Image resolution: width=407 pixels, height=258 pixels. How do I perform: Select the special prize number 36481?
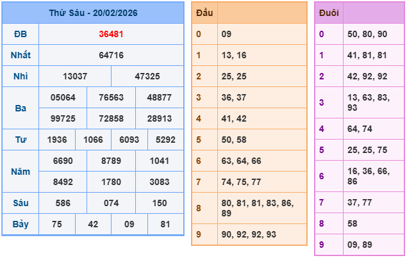tap(112, 35)
